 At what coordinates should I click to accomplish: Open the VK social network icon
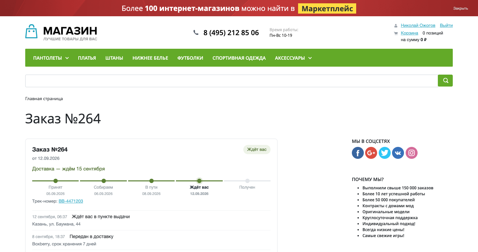click(398, 153)
